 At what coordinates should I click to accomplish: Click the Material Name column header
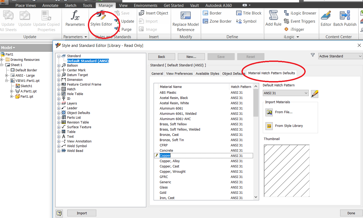point(194,87)
